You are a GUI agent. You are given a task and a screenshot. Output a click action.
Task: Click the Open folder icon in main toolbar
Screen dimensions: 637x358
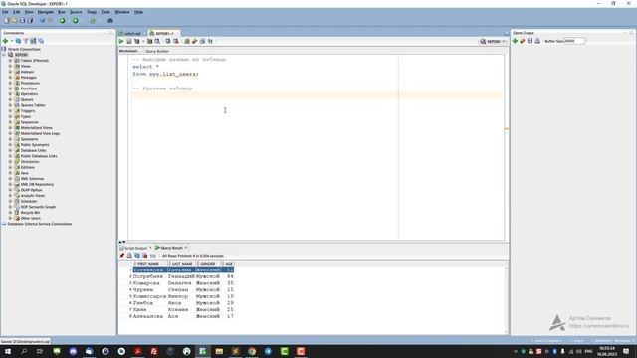pos(15,20)
